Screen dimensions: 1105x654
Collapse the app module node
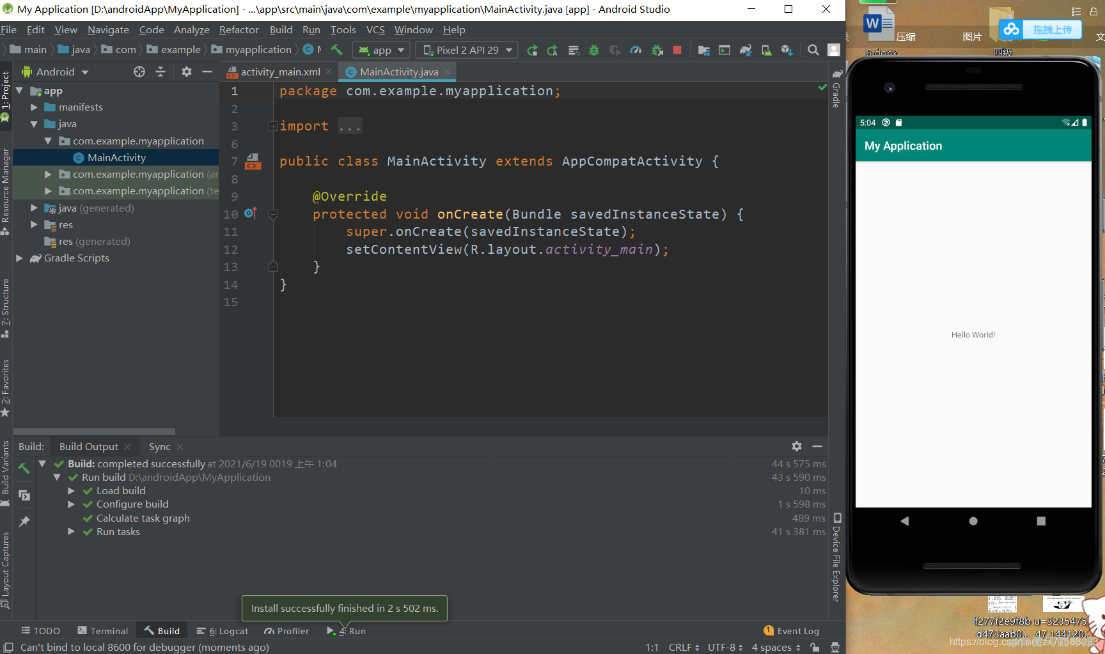point(19,91)
